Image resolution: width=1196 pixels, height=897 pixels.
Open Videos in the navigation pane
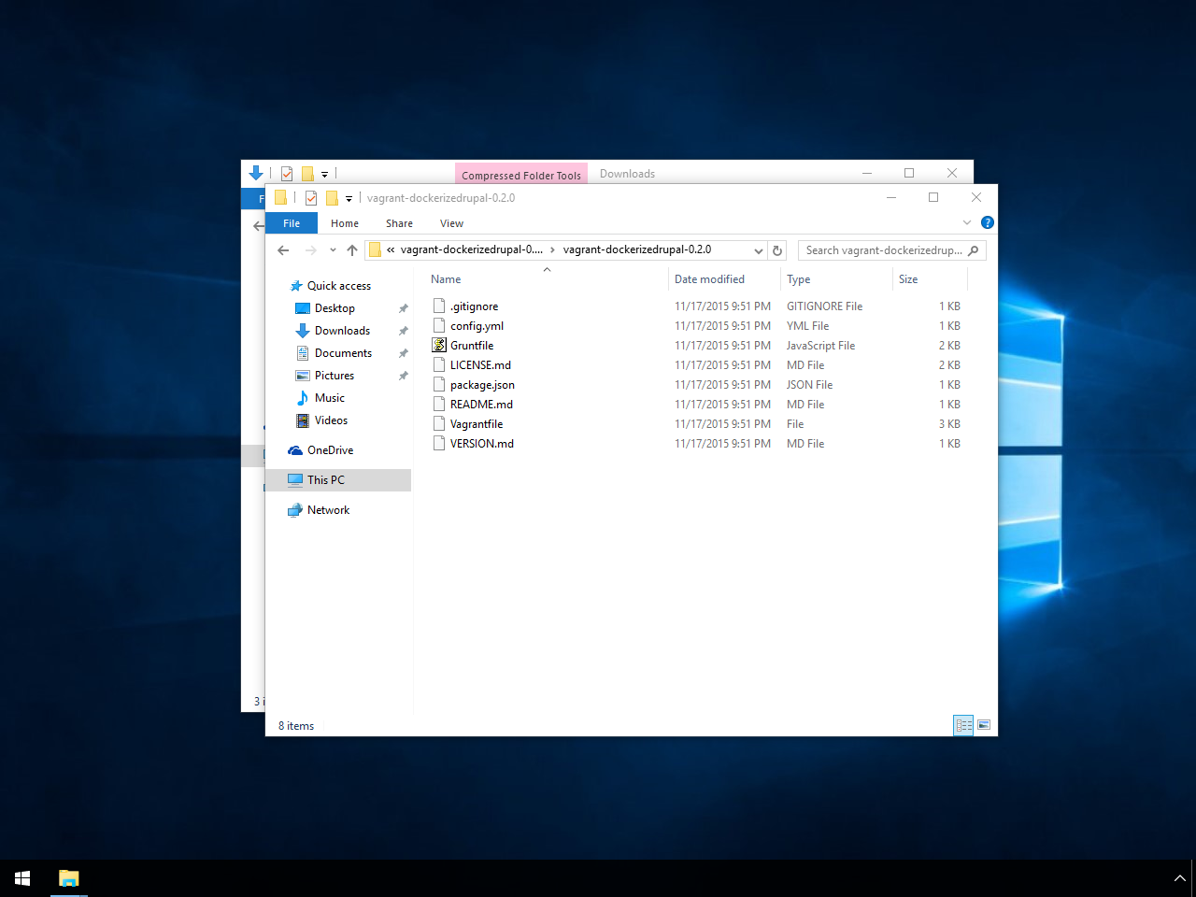[x=331, y=420]
